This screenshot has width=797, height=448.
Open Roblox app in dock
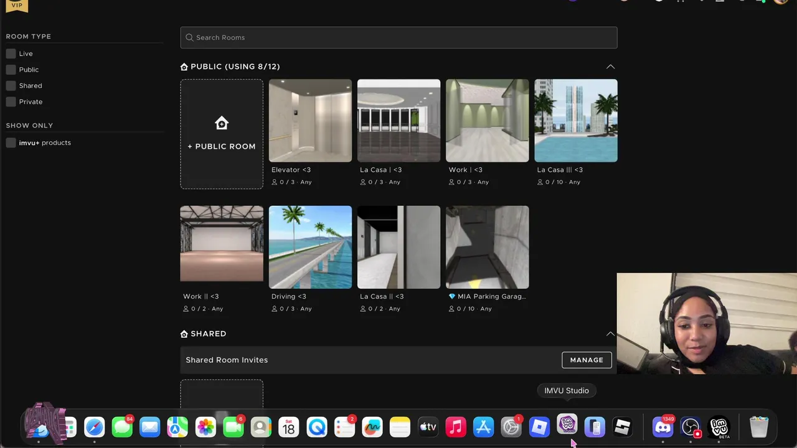click(539, 427)
